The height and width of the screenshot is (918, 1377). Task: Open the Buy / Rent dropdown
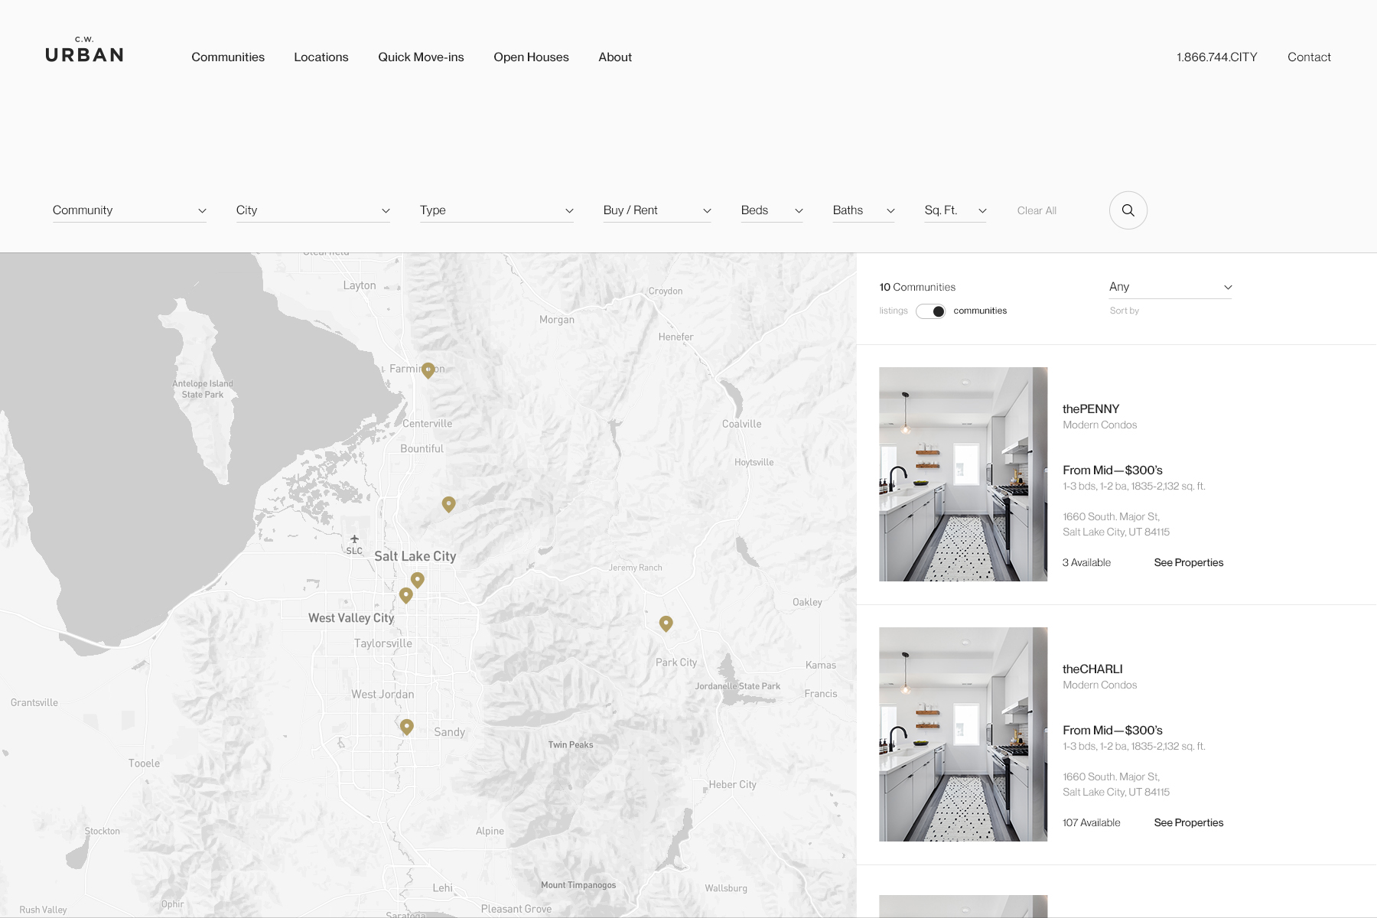pyautogui.click(x=657, y=210)
